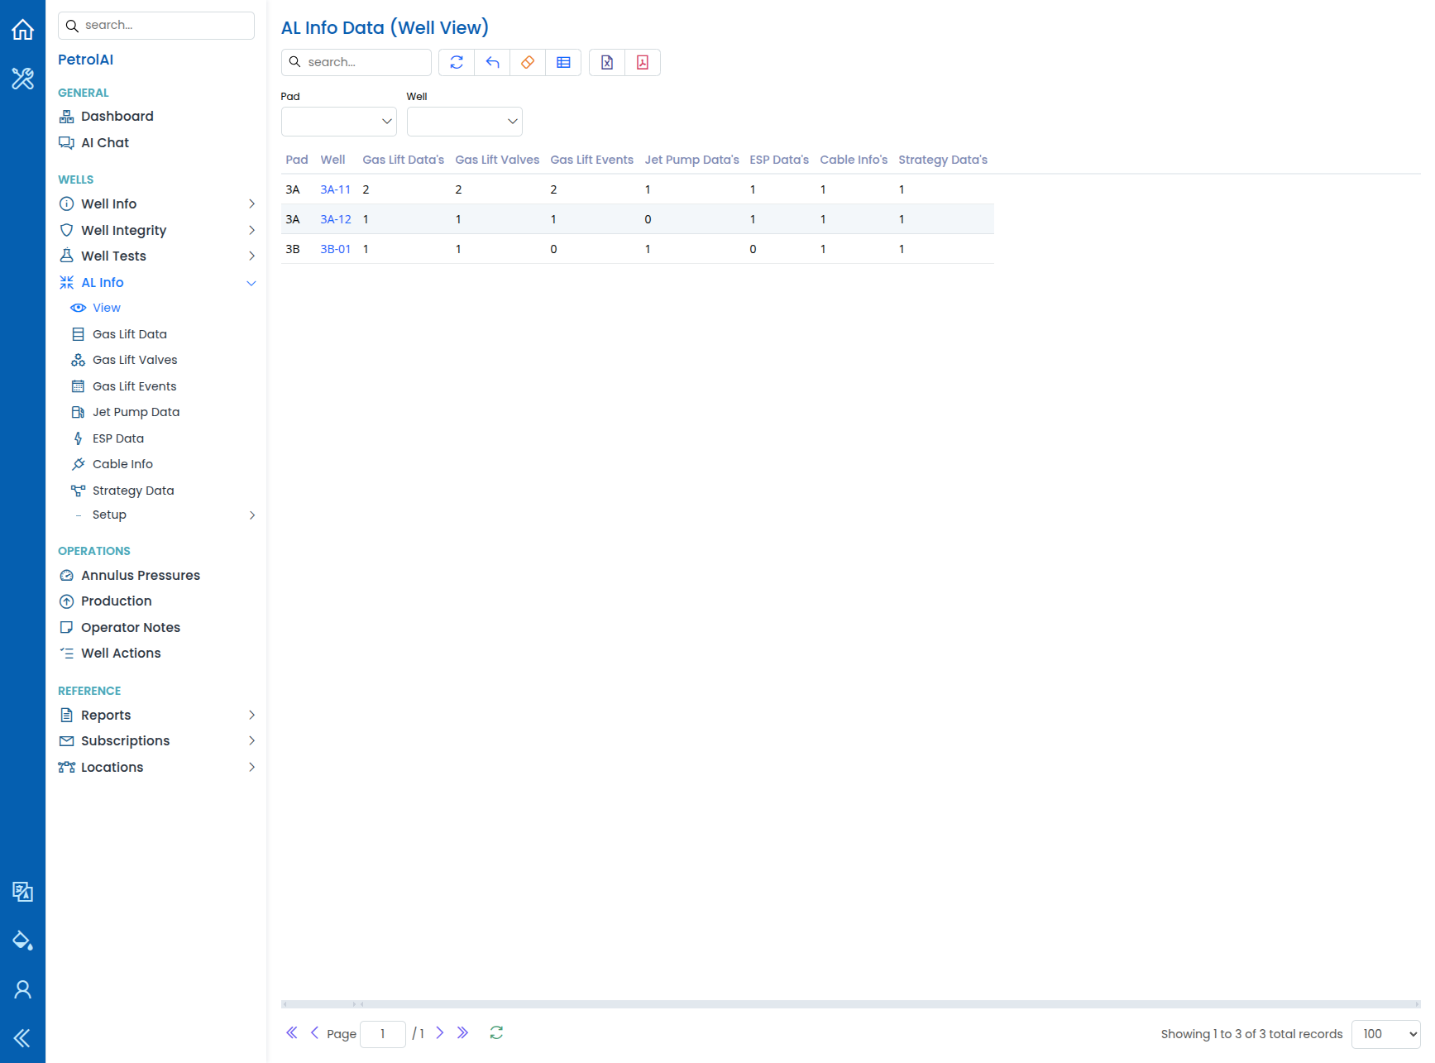Export to Excel file icon
1435x1063 pixels.
tap(607, 62)
